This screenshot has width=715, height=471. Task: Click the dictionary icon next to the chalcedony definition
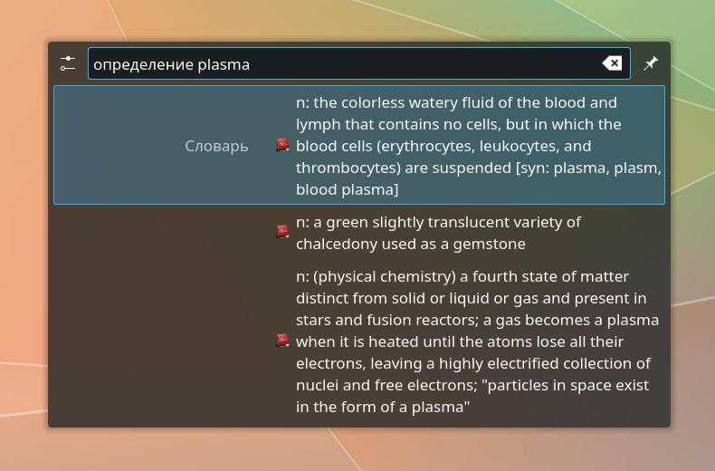click(282, 231)
